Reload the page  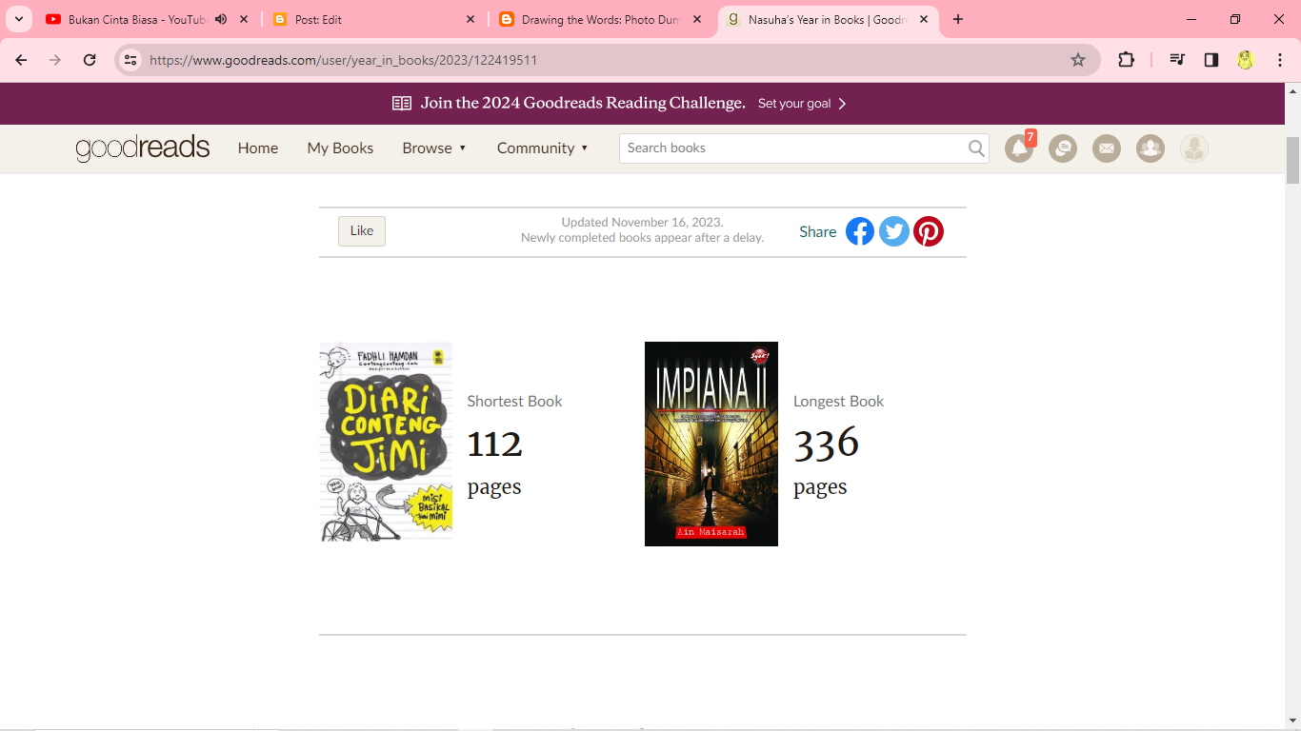[90, 60]
